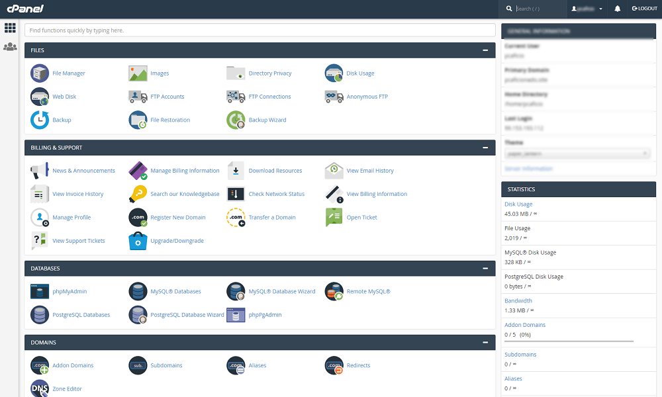
Task: Open the Manage Billing Information card icon
Action: pos(138,171)
